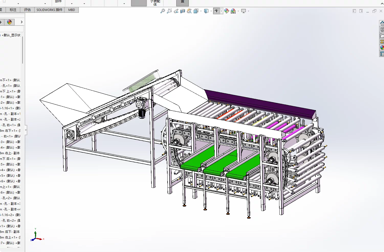Click the feature tree vertical scrollbar
The width and height of the screenshot is (384, 252).
pyautogui.click(x=23, y=50)
